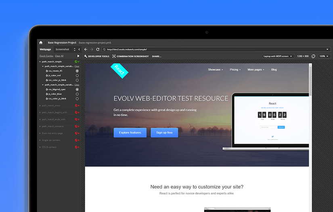Click the browser forward arrow
The height and width of the screenshot is (212, 333).
(92, 49)
